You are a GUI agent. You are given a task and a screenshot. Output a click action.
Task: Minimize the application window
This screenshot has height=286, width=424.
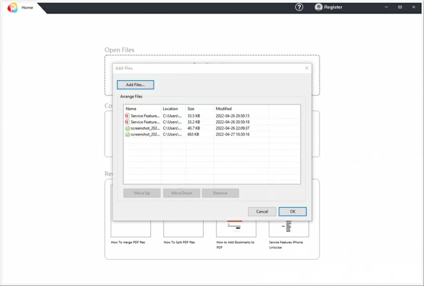387,7
